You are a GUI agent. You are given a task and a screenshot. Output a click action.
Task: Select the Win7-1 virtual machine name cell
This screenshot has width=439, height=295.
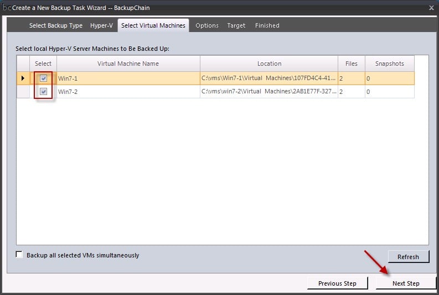click(128, 78)
